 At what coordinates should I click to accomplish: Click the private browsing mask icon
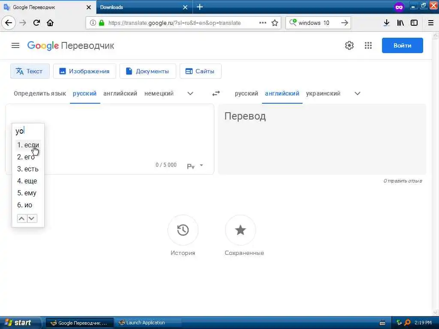coord(399,7)
